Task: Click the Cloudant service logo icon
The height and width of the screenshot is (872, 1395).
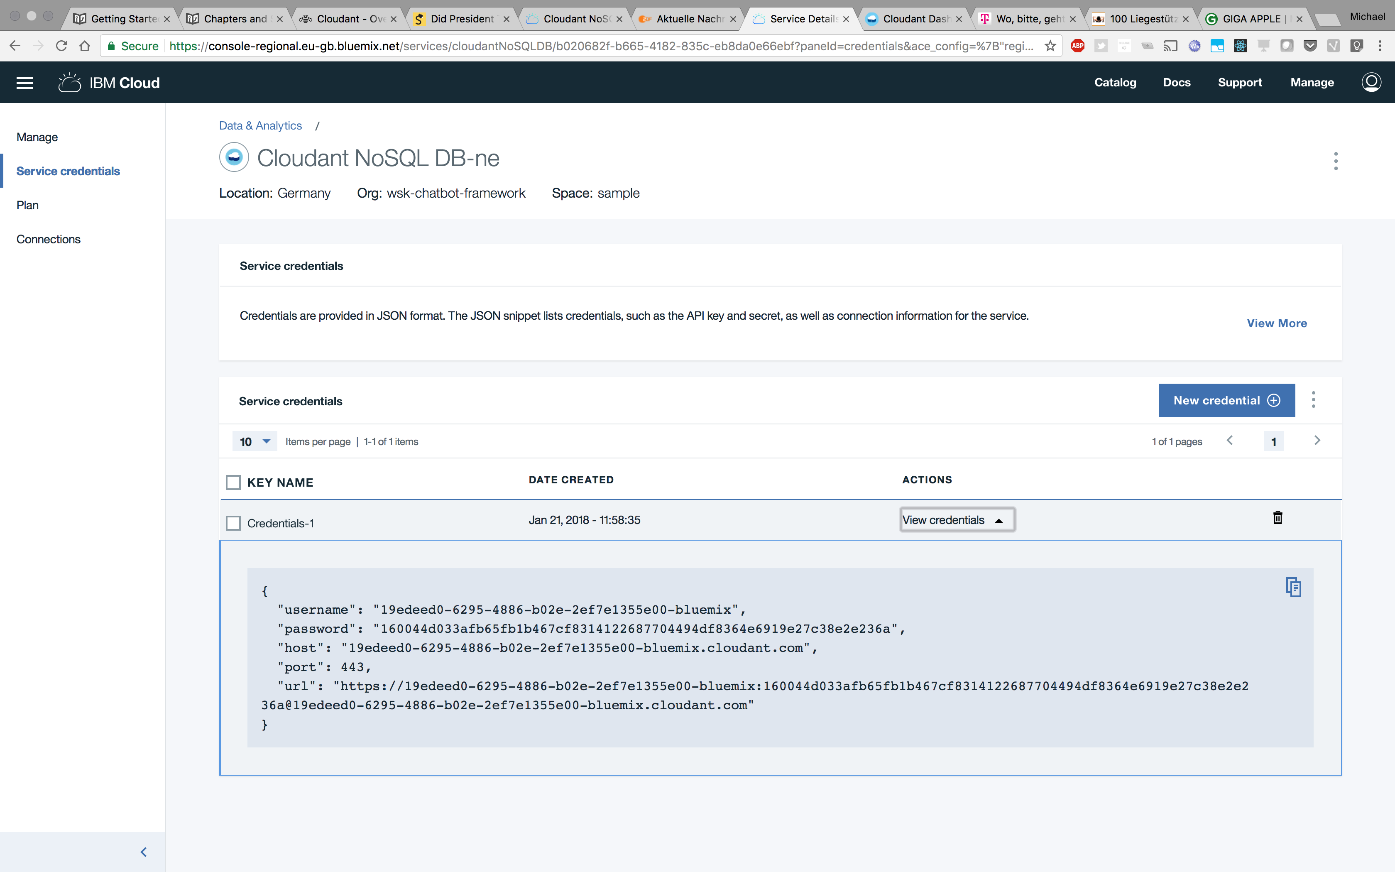Action: [x=233, y=157]
